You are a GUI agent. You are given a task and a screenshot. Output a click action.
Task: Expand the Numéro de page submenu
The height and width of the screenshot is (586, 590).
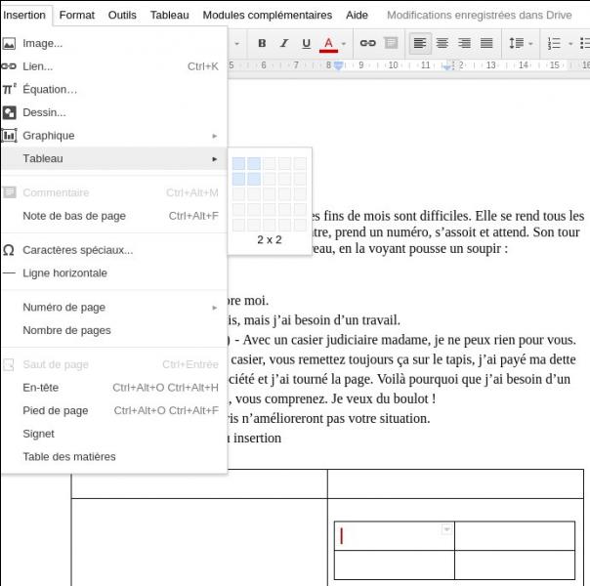114,308
